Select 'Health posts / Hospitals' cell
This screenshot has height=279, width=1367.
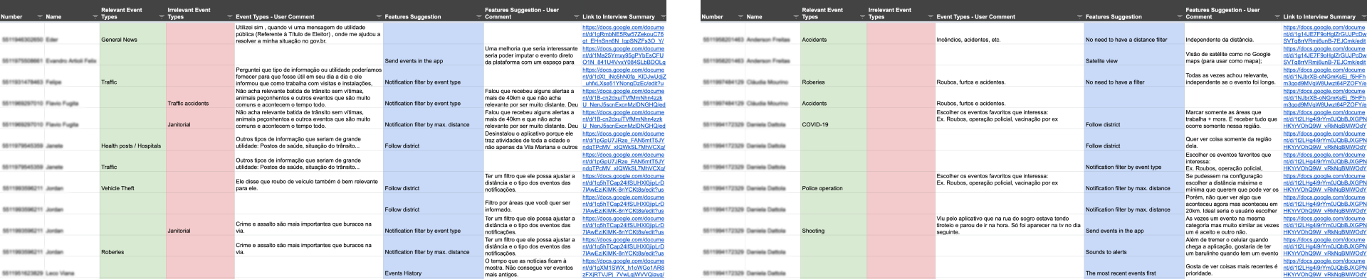pyautogui.click(x=132, y=140)
